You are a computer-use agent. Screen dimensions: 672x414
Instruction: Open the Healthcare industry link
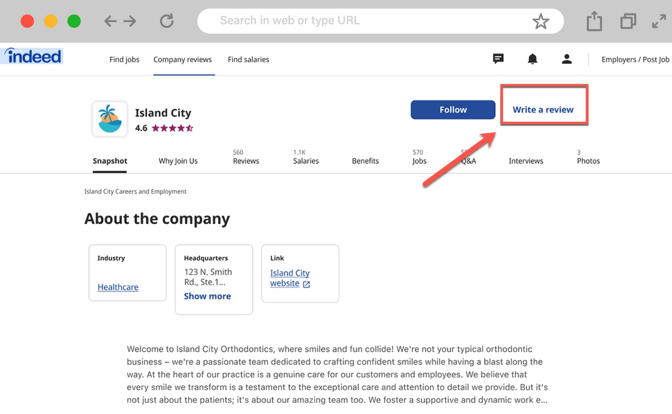coord(118,287)
